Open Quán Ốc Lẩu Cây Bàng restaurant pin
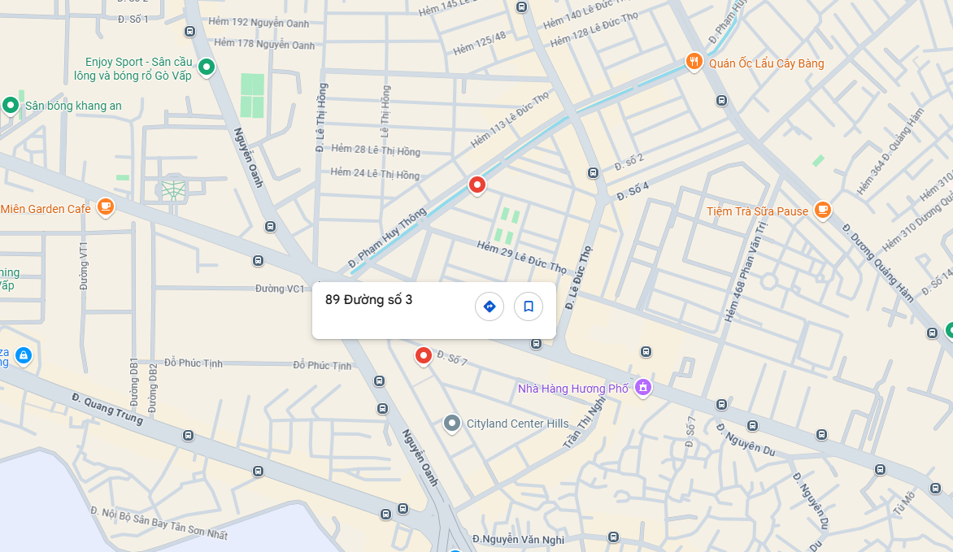953x552 pixels. tap(694, 62)
